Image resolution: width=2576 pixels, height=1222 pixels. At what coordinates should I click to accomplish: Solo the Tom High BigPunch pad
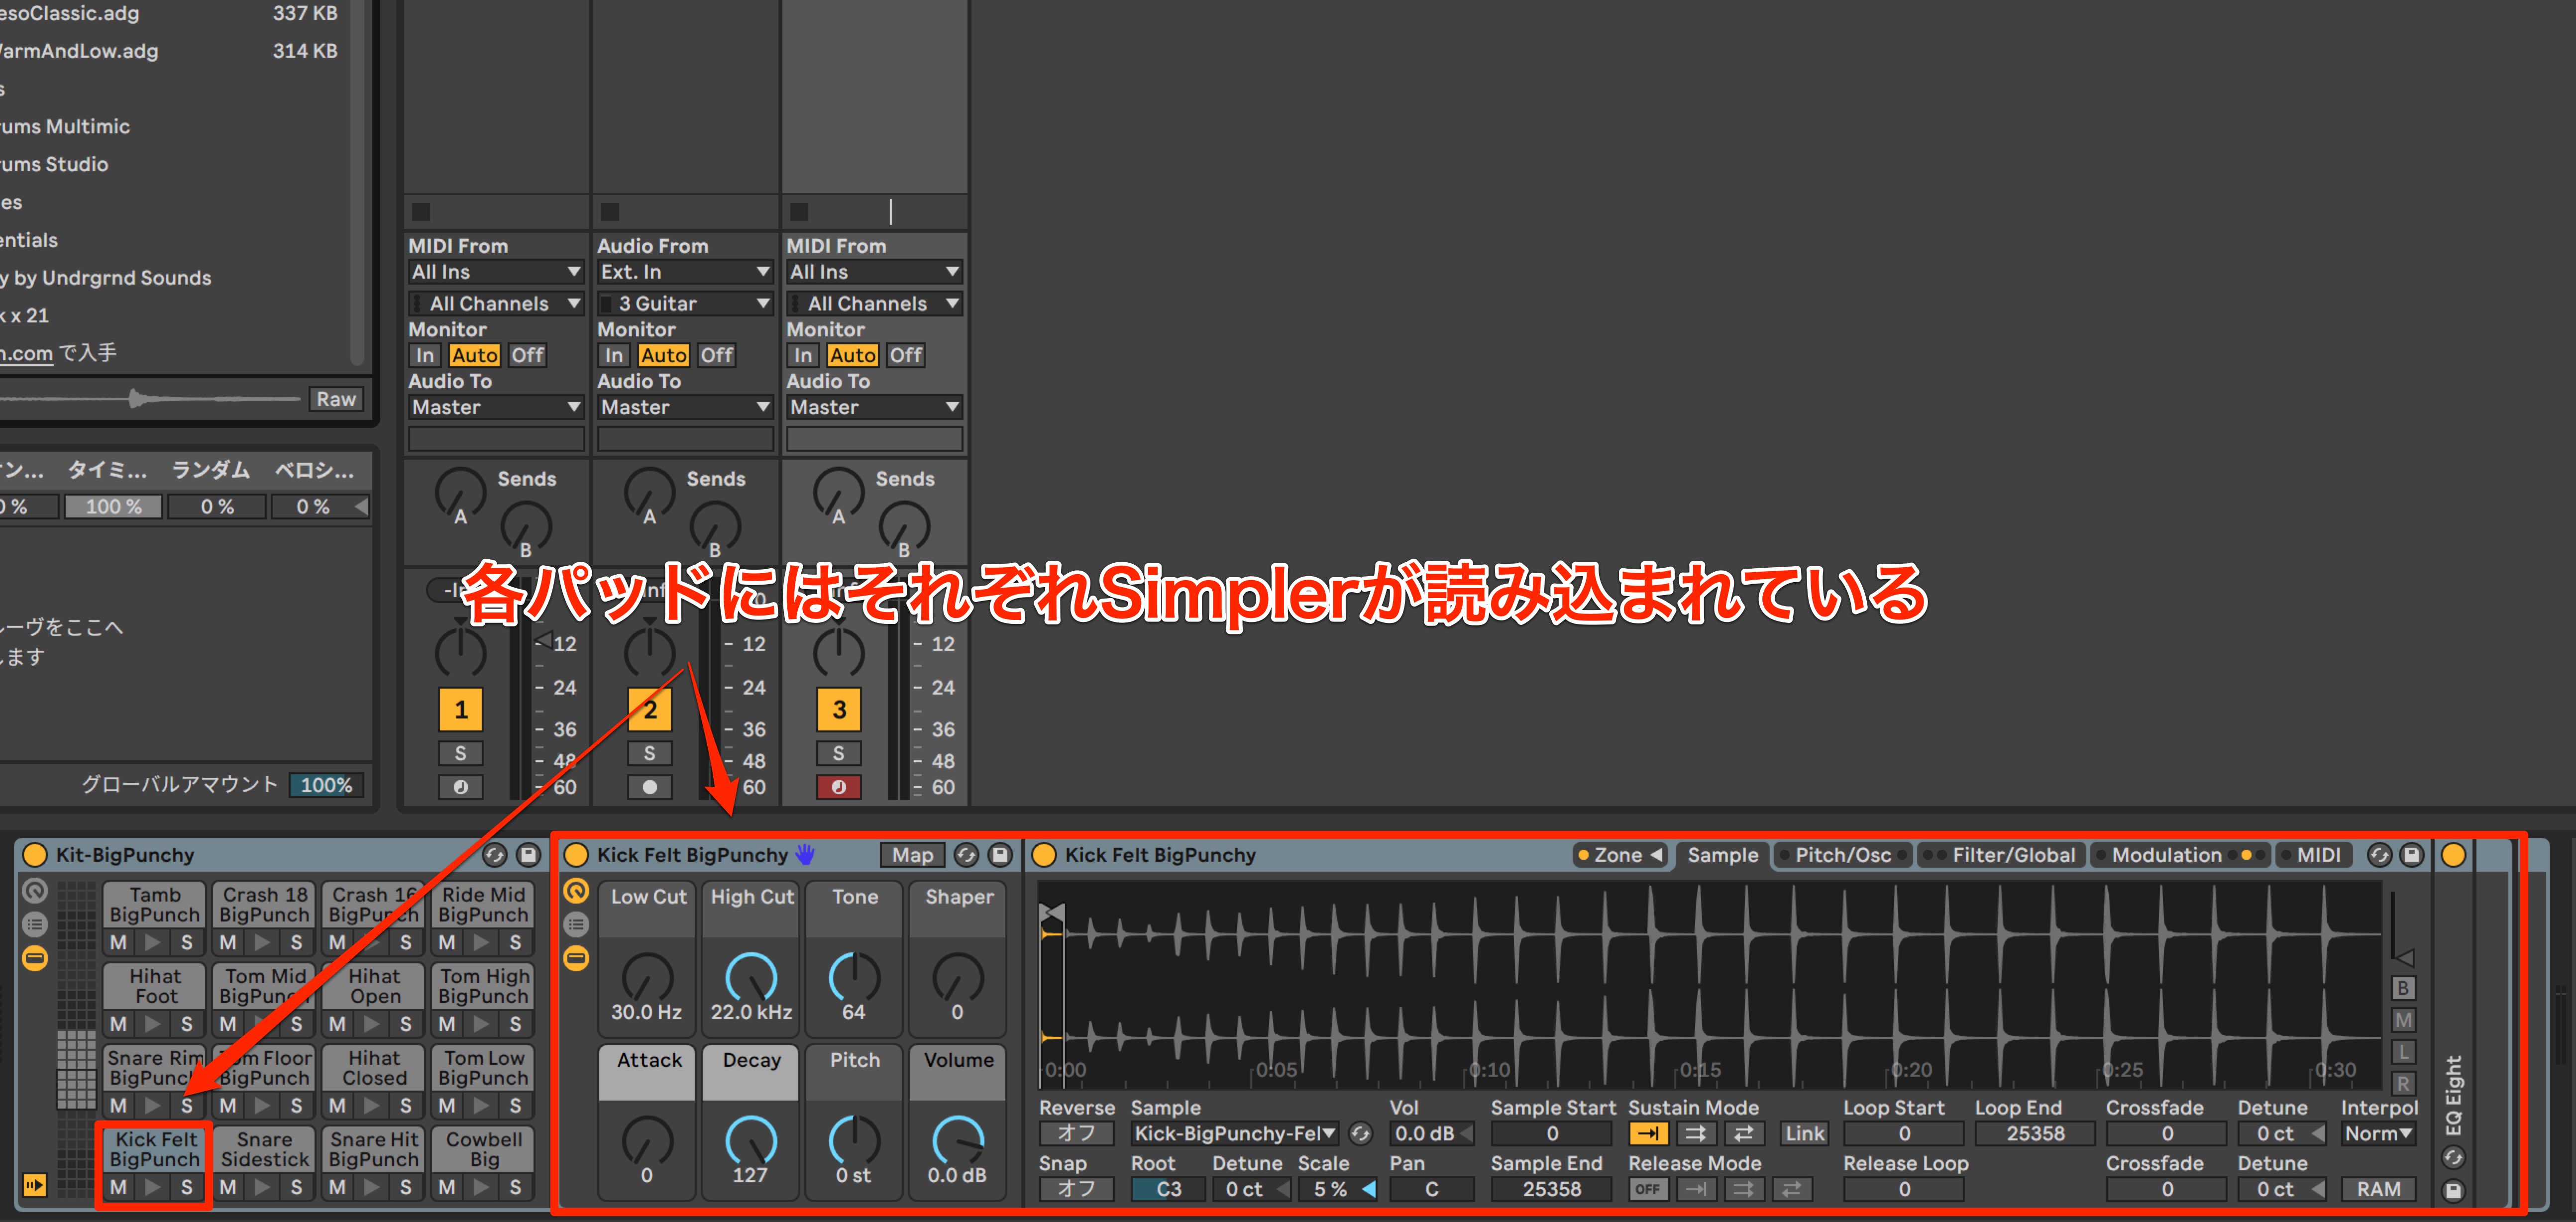tap(515, 1024)
